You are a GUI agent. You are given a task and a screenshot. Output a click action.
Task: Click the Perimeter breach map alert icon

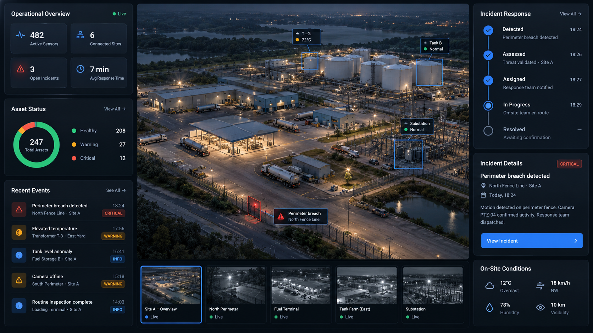click(x=281, y=217)
